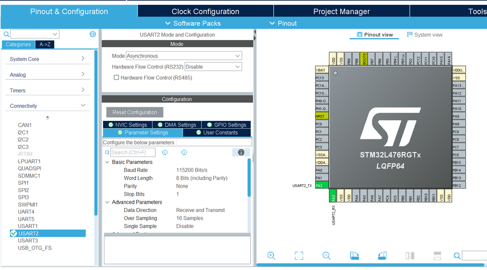Open User Constants tab

click(x=217, y=133)
